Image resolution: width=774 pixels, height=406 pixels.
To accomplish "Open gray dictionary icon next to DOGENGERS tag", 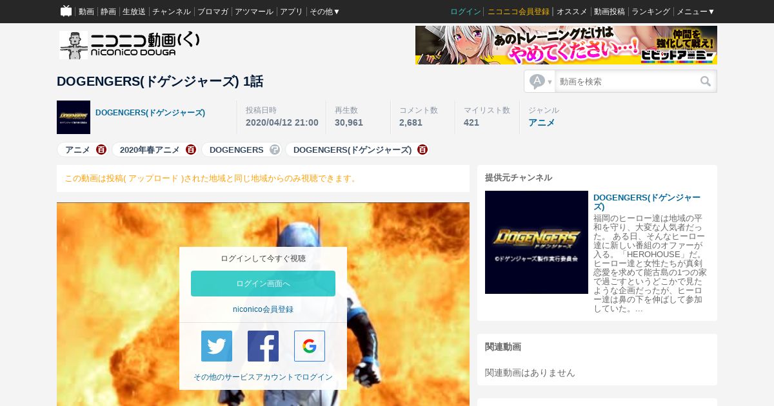I will [x=275, y=150].
